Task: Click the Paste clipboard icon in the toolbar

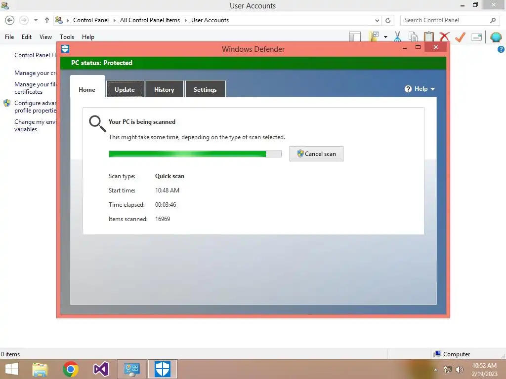Action: [x=428, y=37]
